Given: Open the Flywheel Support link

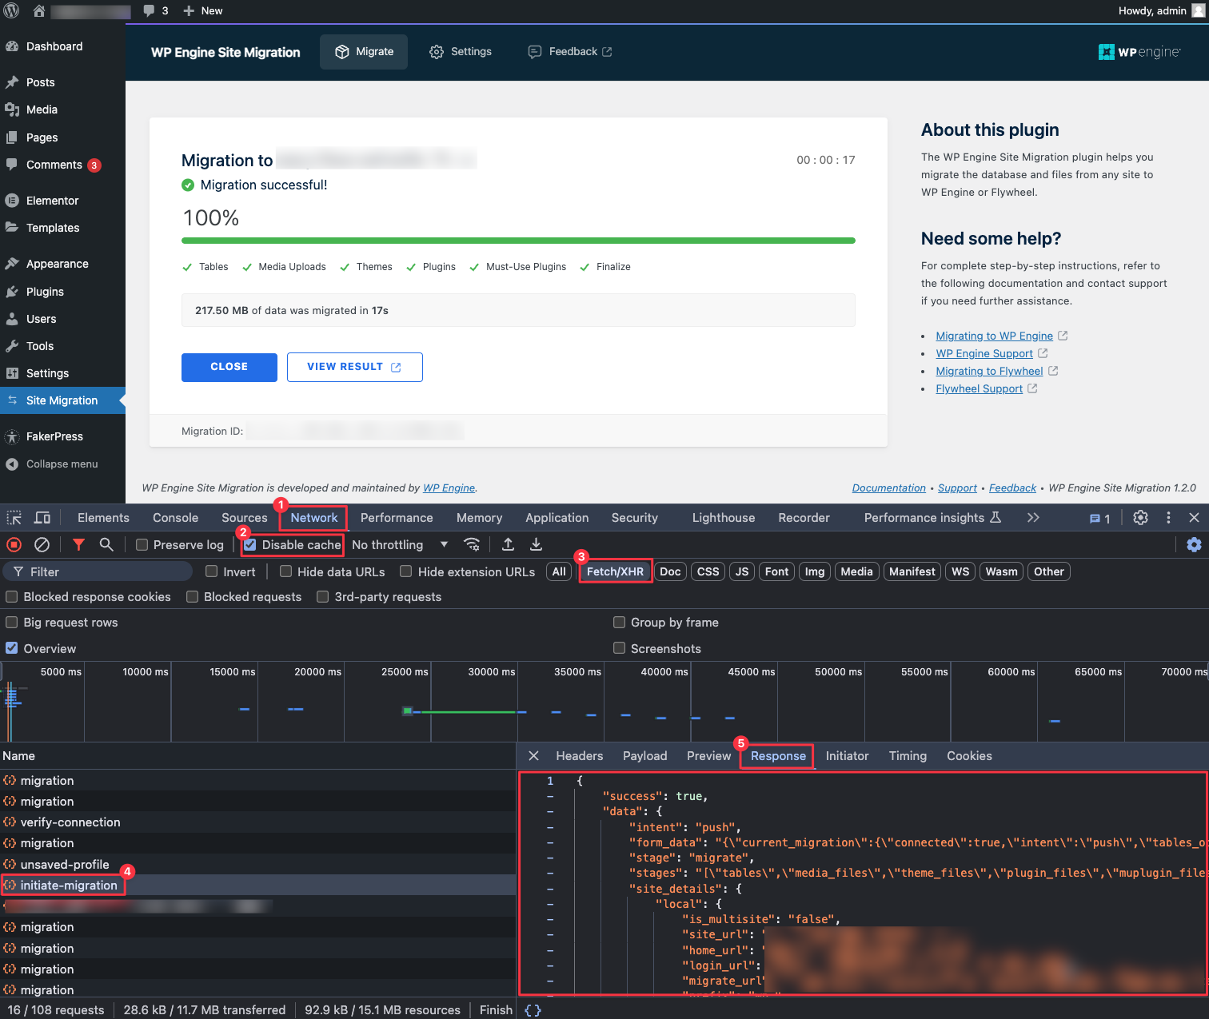Looking at the screenshot, I should tap(979, 389).
